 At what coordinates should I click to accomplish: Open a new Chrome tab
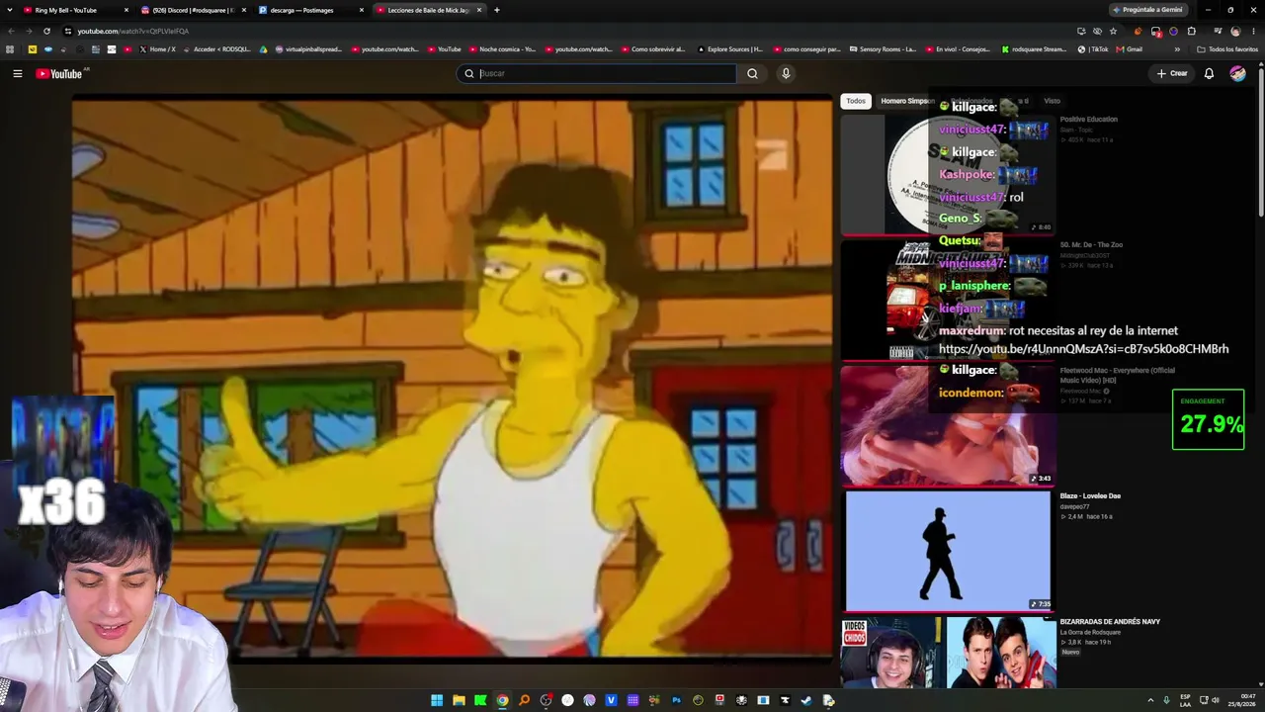click(496, 10)
